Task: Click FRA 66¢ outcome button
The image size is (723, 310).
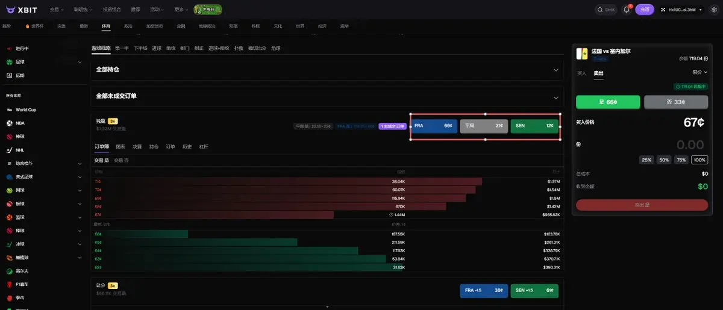Action: (x=434, y=126)
